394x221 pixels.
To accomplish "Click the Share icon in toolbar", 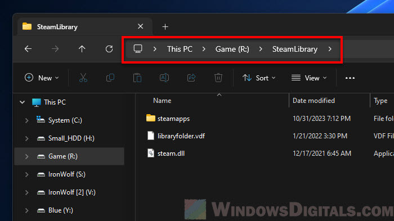I will click(191, 78).
